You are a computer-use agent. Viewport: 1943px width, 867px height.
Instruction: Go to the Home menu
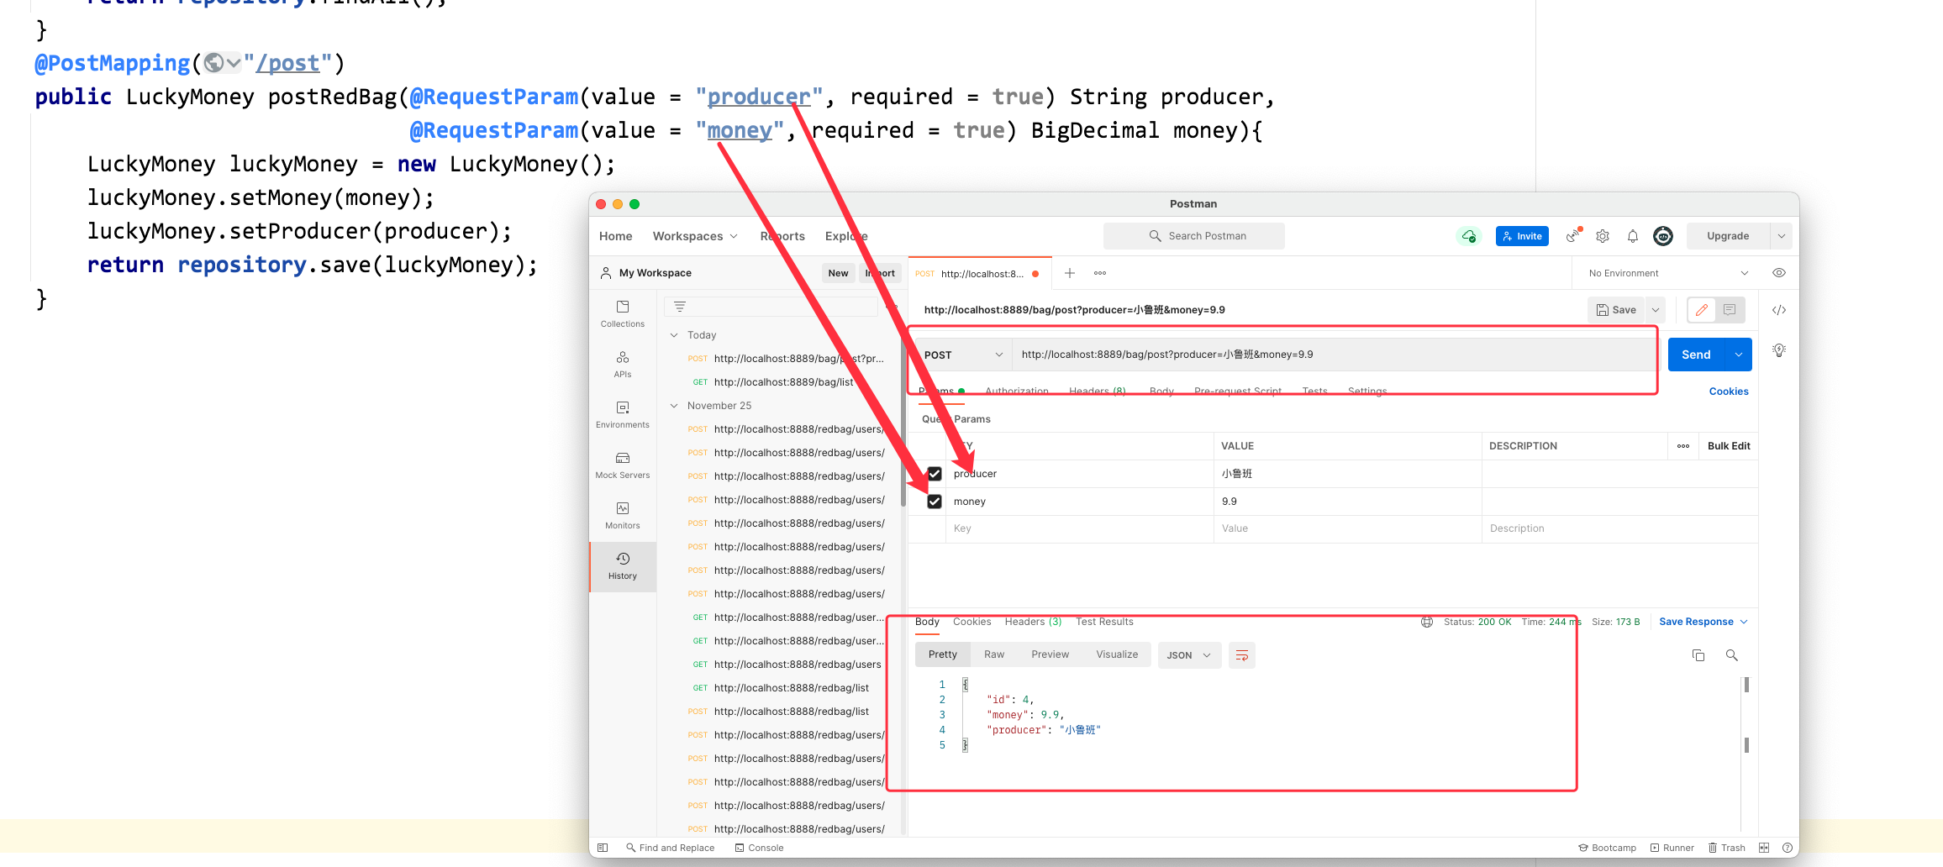[x=615, y=236]
